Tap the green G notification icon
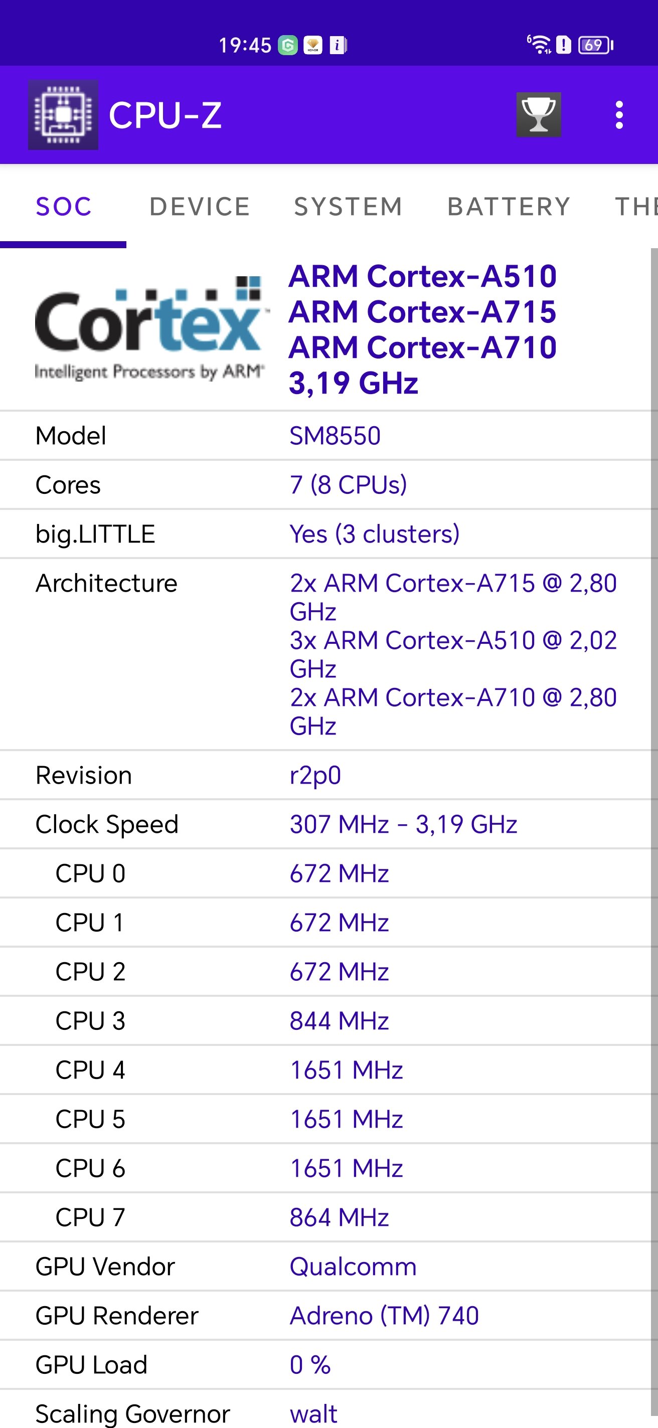 tap(288, 45)
